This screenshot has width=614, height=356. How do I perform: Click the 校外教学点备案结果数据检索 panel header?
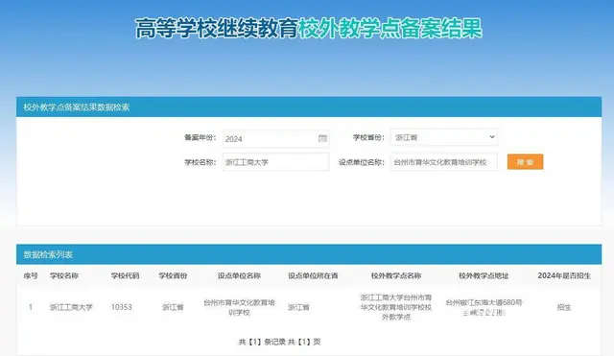click(x=309, y=107)
